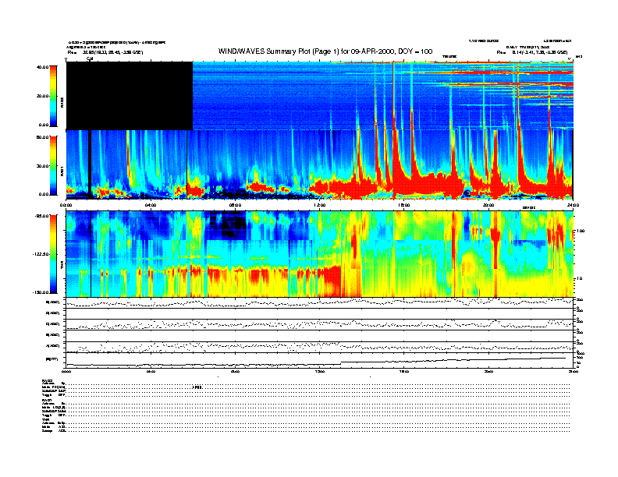Screen dimensions: 618x477
Task: Click the 12:00 tick on bottom time axis
Action: [x=320, y=371]
